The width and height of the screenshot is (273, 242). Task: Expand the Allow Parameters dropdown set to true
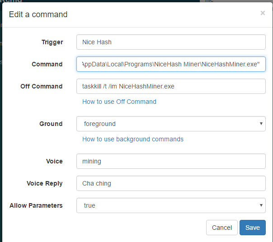(171, 205)
